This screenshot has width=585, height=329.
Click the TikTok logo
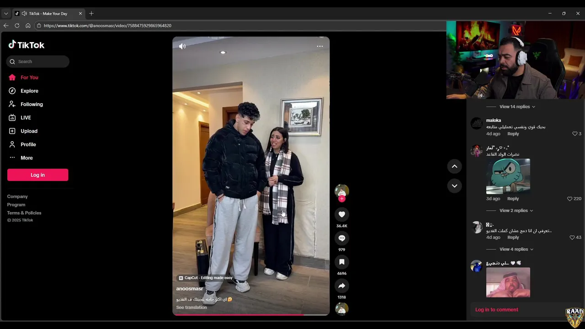point(27,45)
